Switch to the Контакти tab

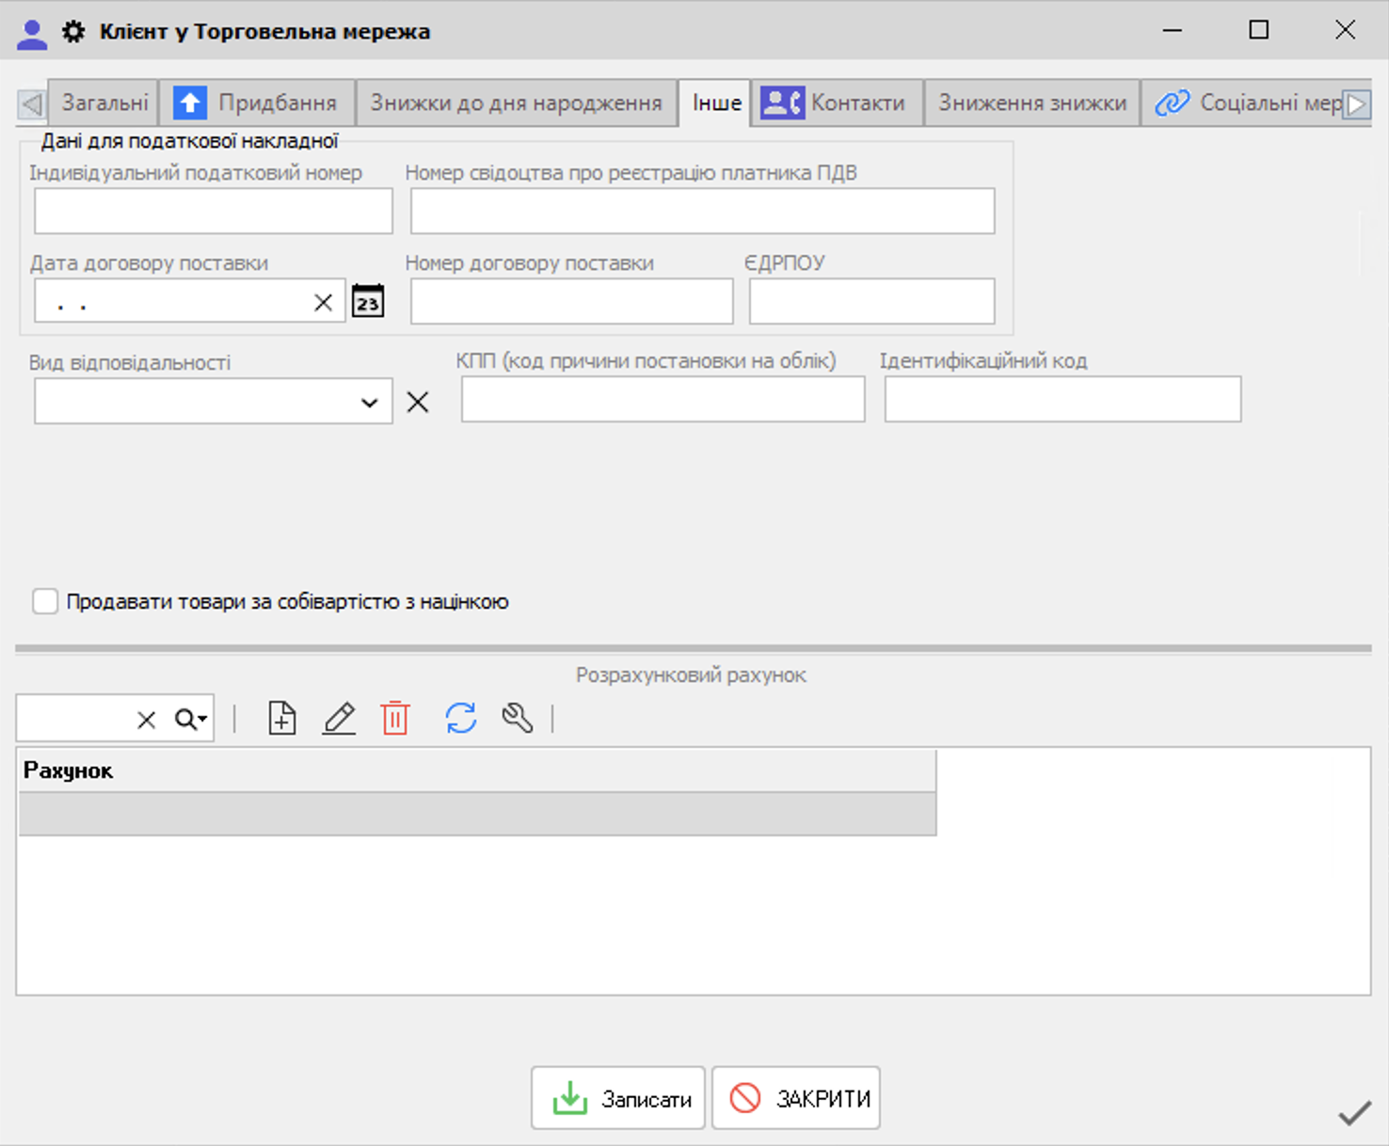pyautogui.click(x=837, y=103)
